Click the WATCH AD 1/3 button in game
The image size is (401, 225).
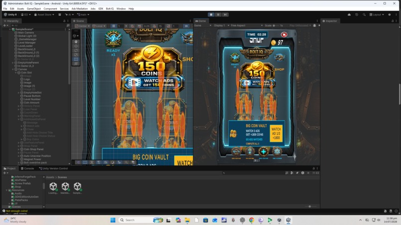point(276,133)
